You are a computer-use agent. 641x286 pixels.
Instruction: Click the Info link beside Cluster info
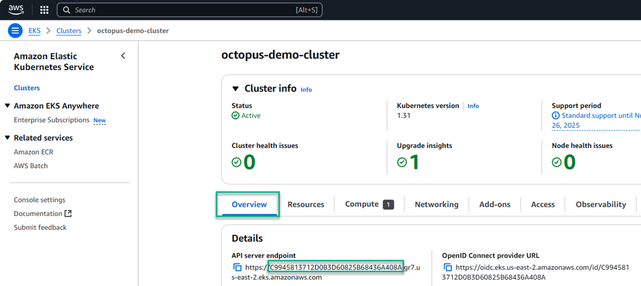(x=306, y=90)
